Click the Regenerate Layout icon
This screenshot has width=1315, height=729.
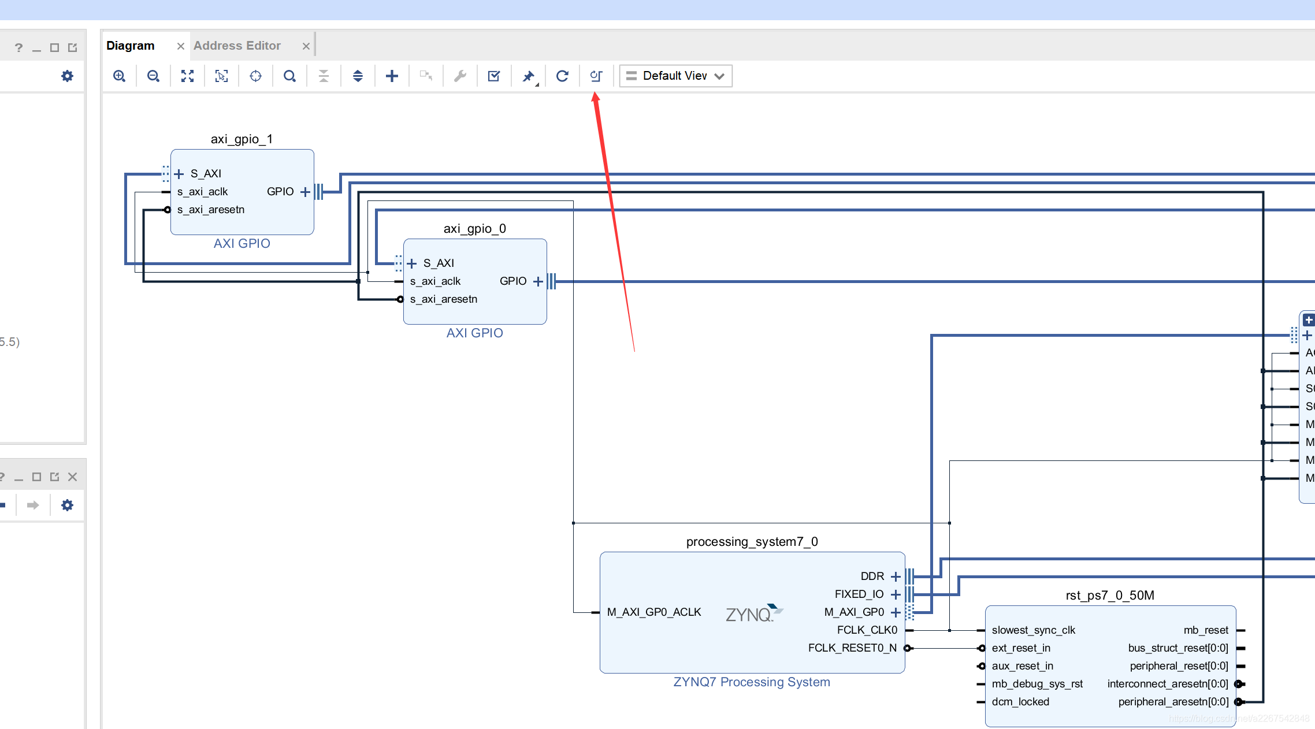click(562, 76)
